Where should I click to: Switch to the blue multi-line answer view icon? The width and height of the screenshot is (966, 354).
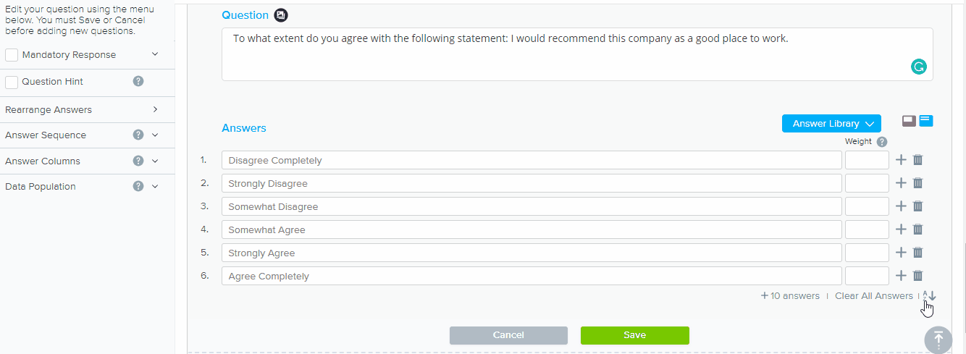click(x=926, y=121)
